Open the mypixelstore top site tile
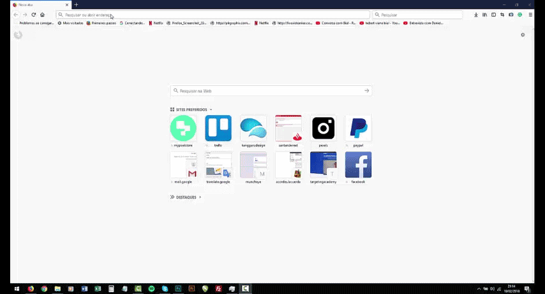 (x=183, y=129)
